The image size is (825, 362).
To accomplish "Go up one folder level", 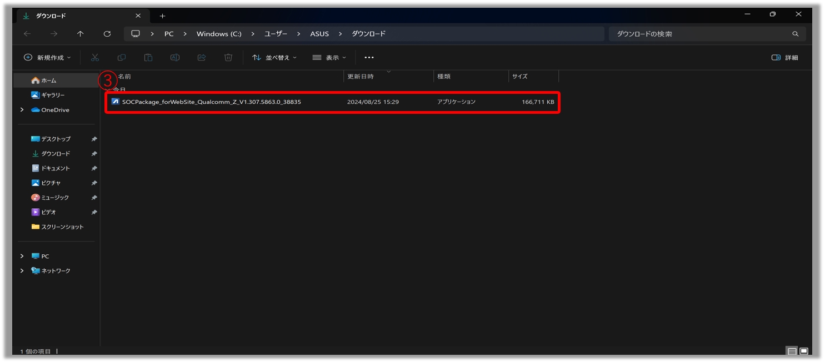I will point(81,34).
